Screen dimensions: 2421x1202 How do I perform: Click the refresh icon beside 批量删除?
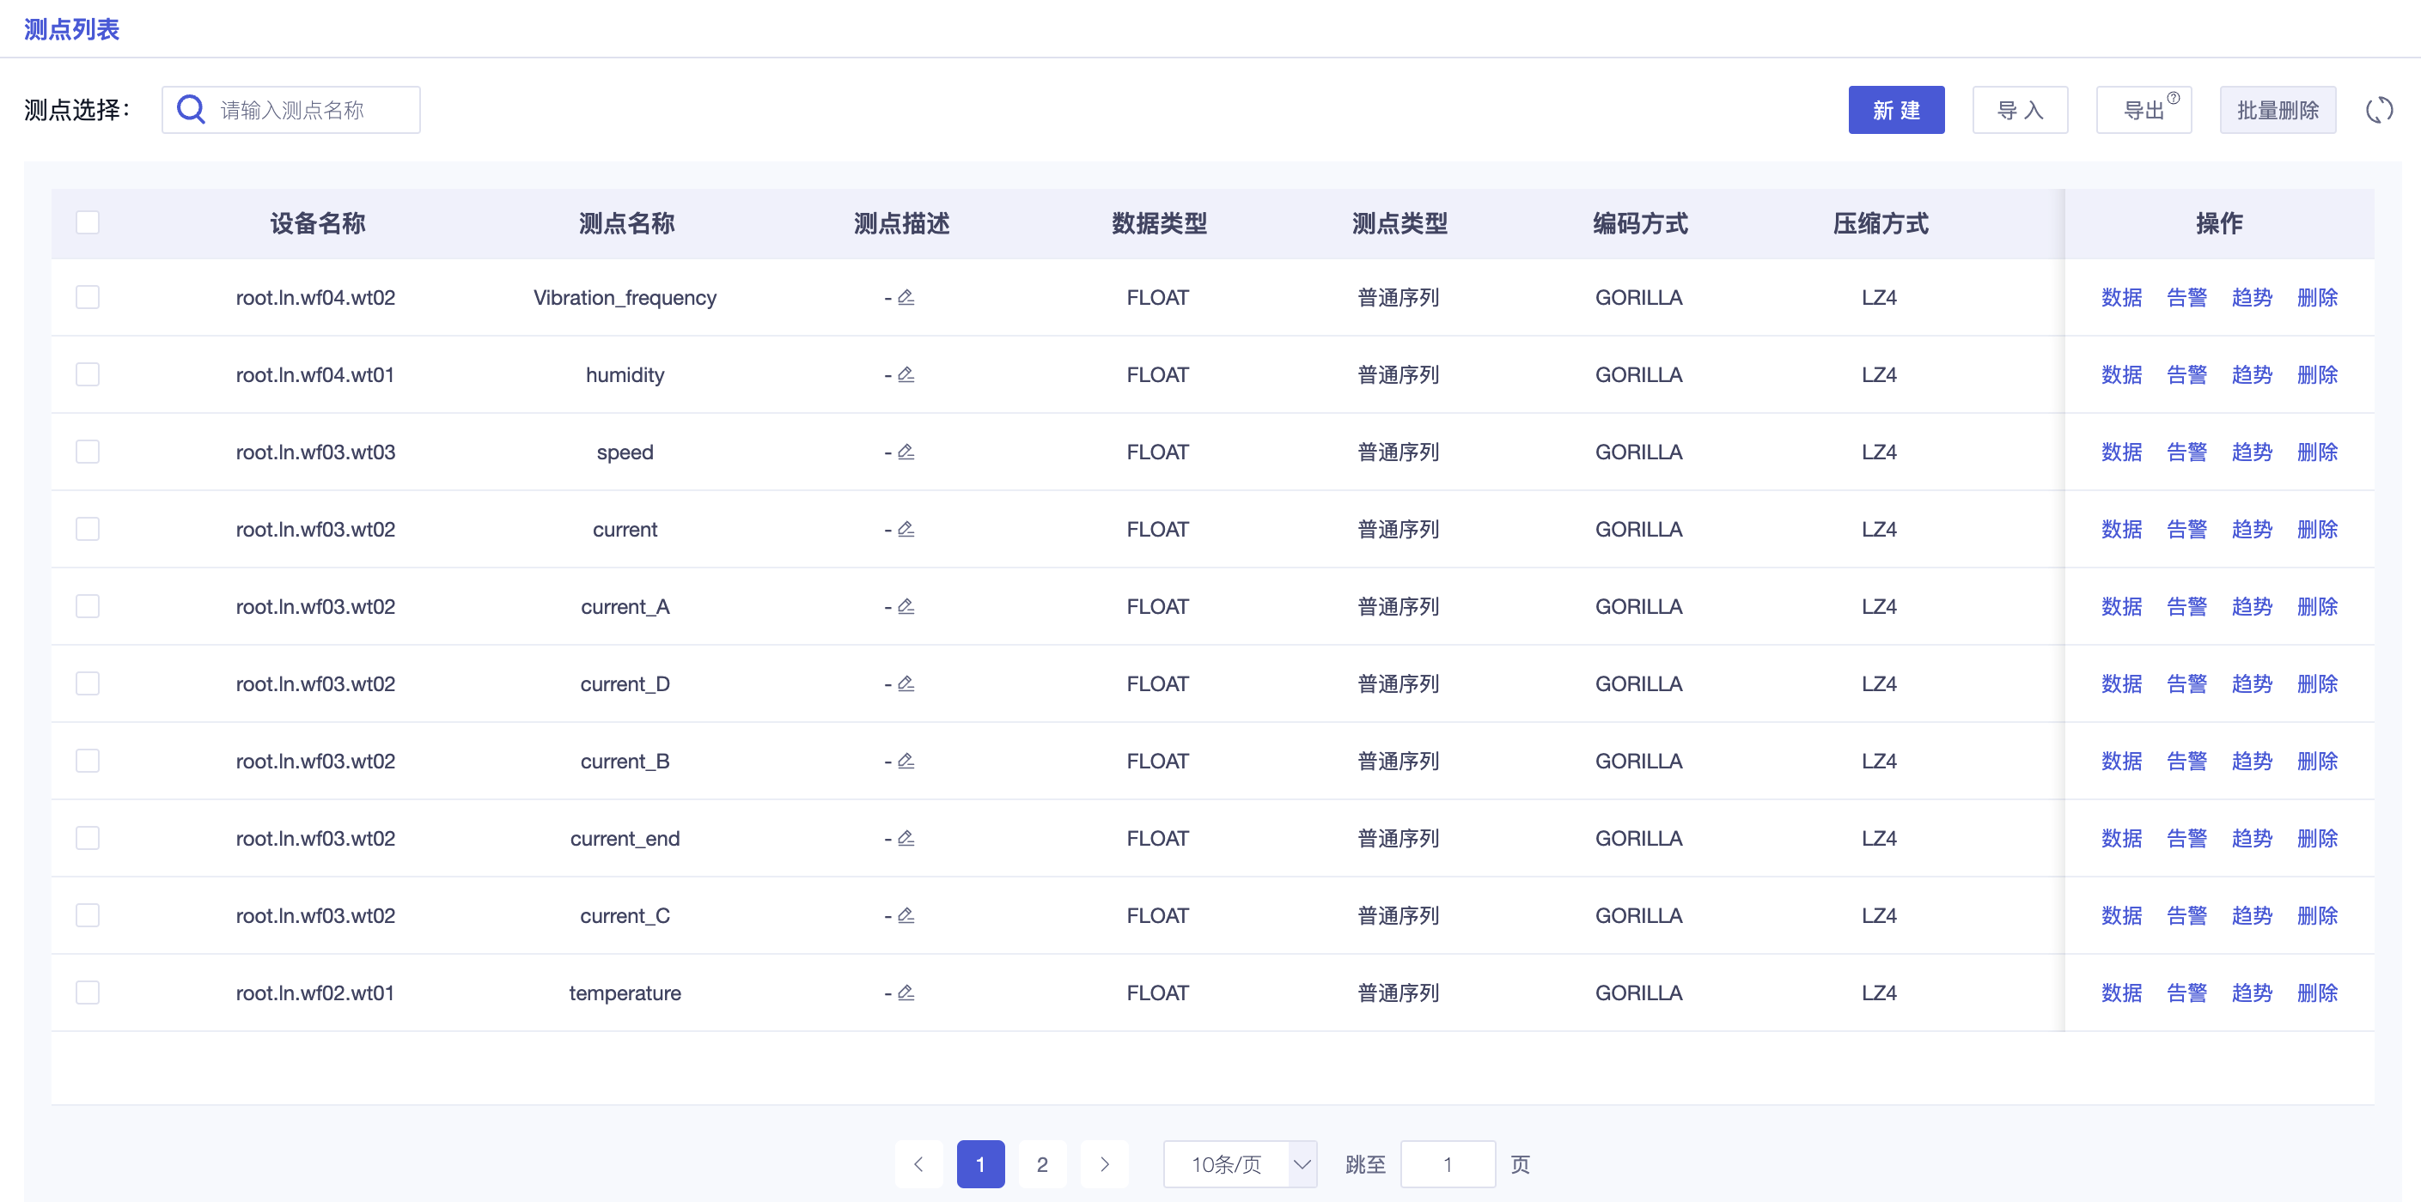tap(2379, 110)
